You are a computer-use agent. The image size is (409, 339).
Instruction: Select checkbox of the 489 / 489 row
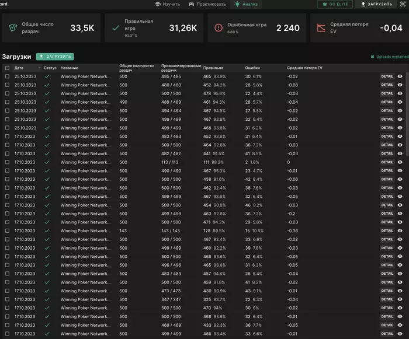pyautogui.click(x=7, y=102)
